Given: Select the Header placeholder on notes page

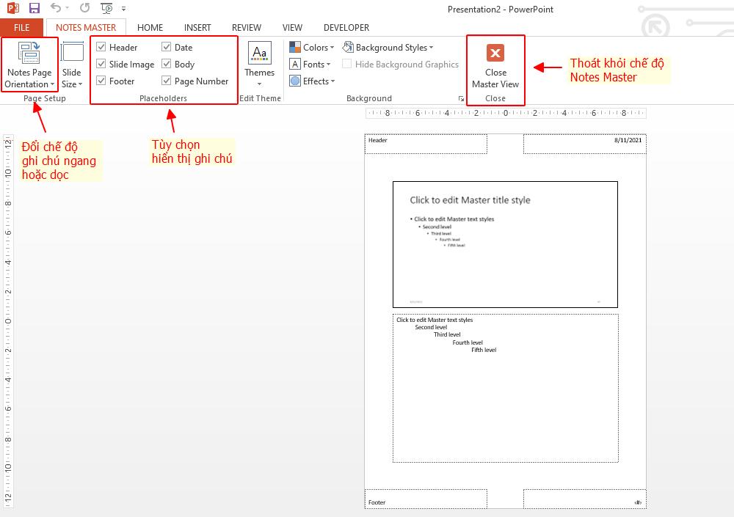Looking at the screenshot, I should coord(426,144).
